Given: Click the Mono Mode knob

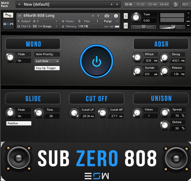Looking at the screenshot, I should point(10,58).
